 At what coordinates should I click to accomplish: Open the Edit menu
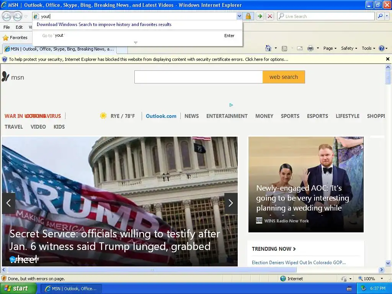point(19,27)
